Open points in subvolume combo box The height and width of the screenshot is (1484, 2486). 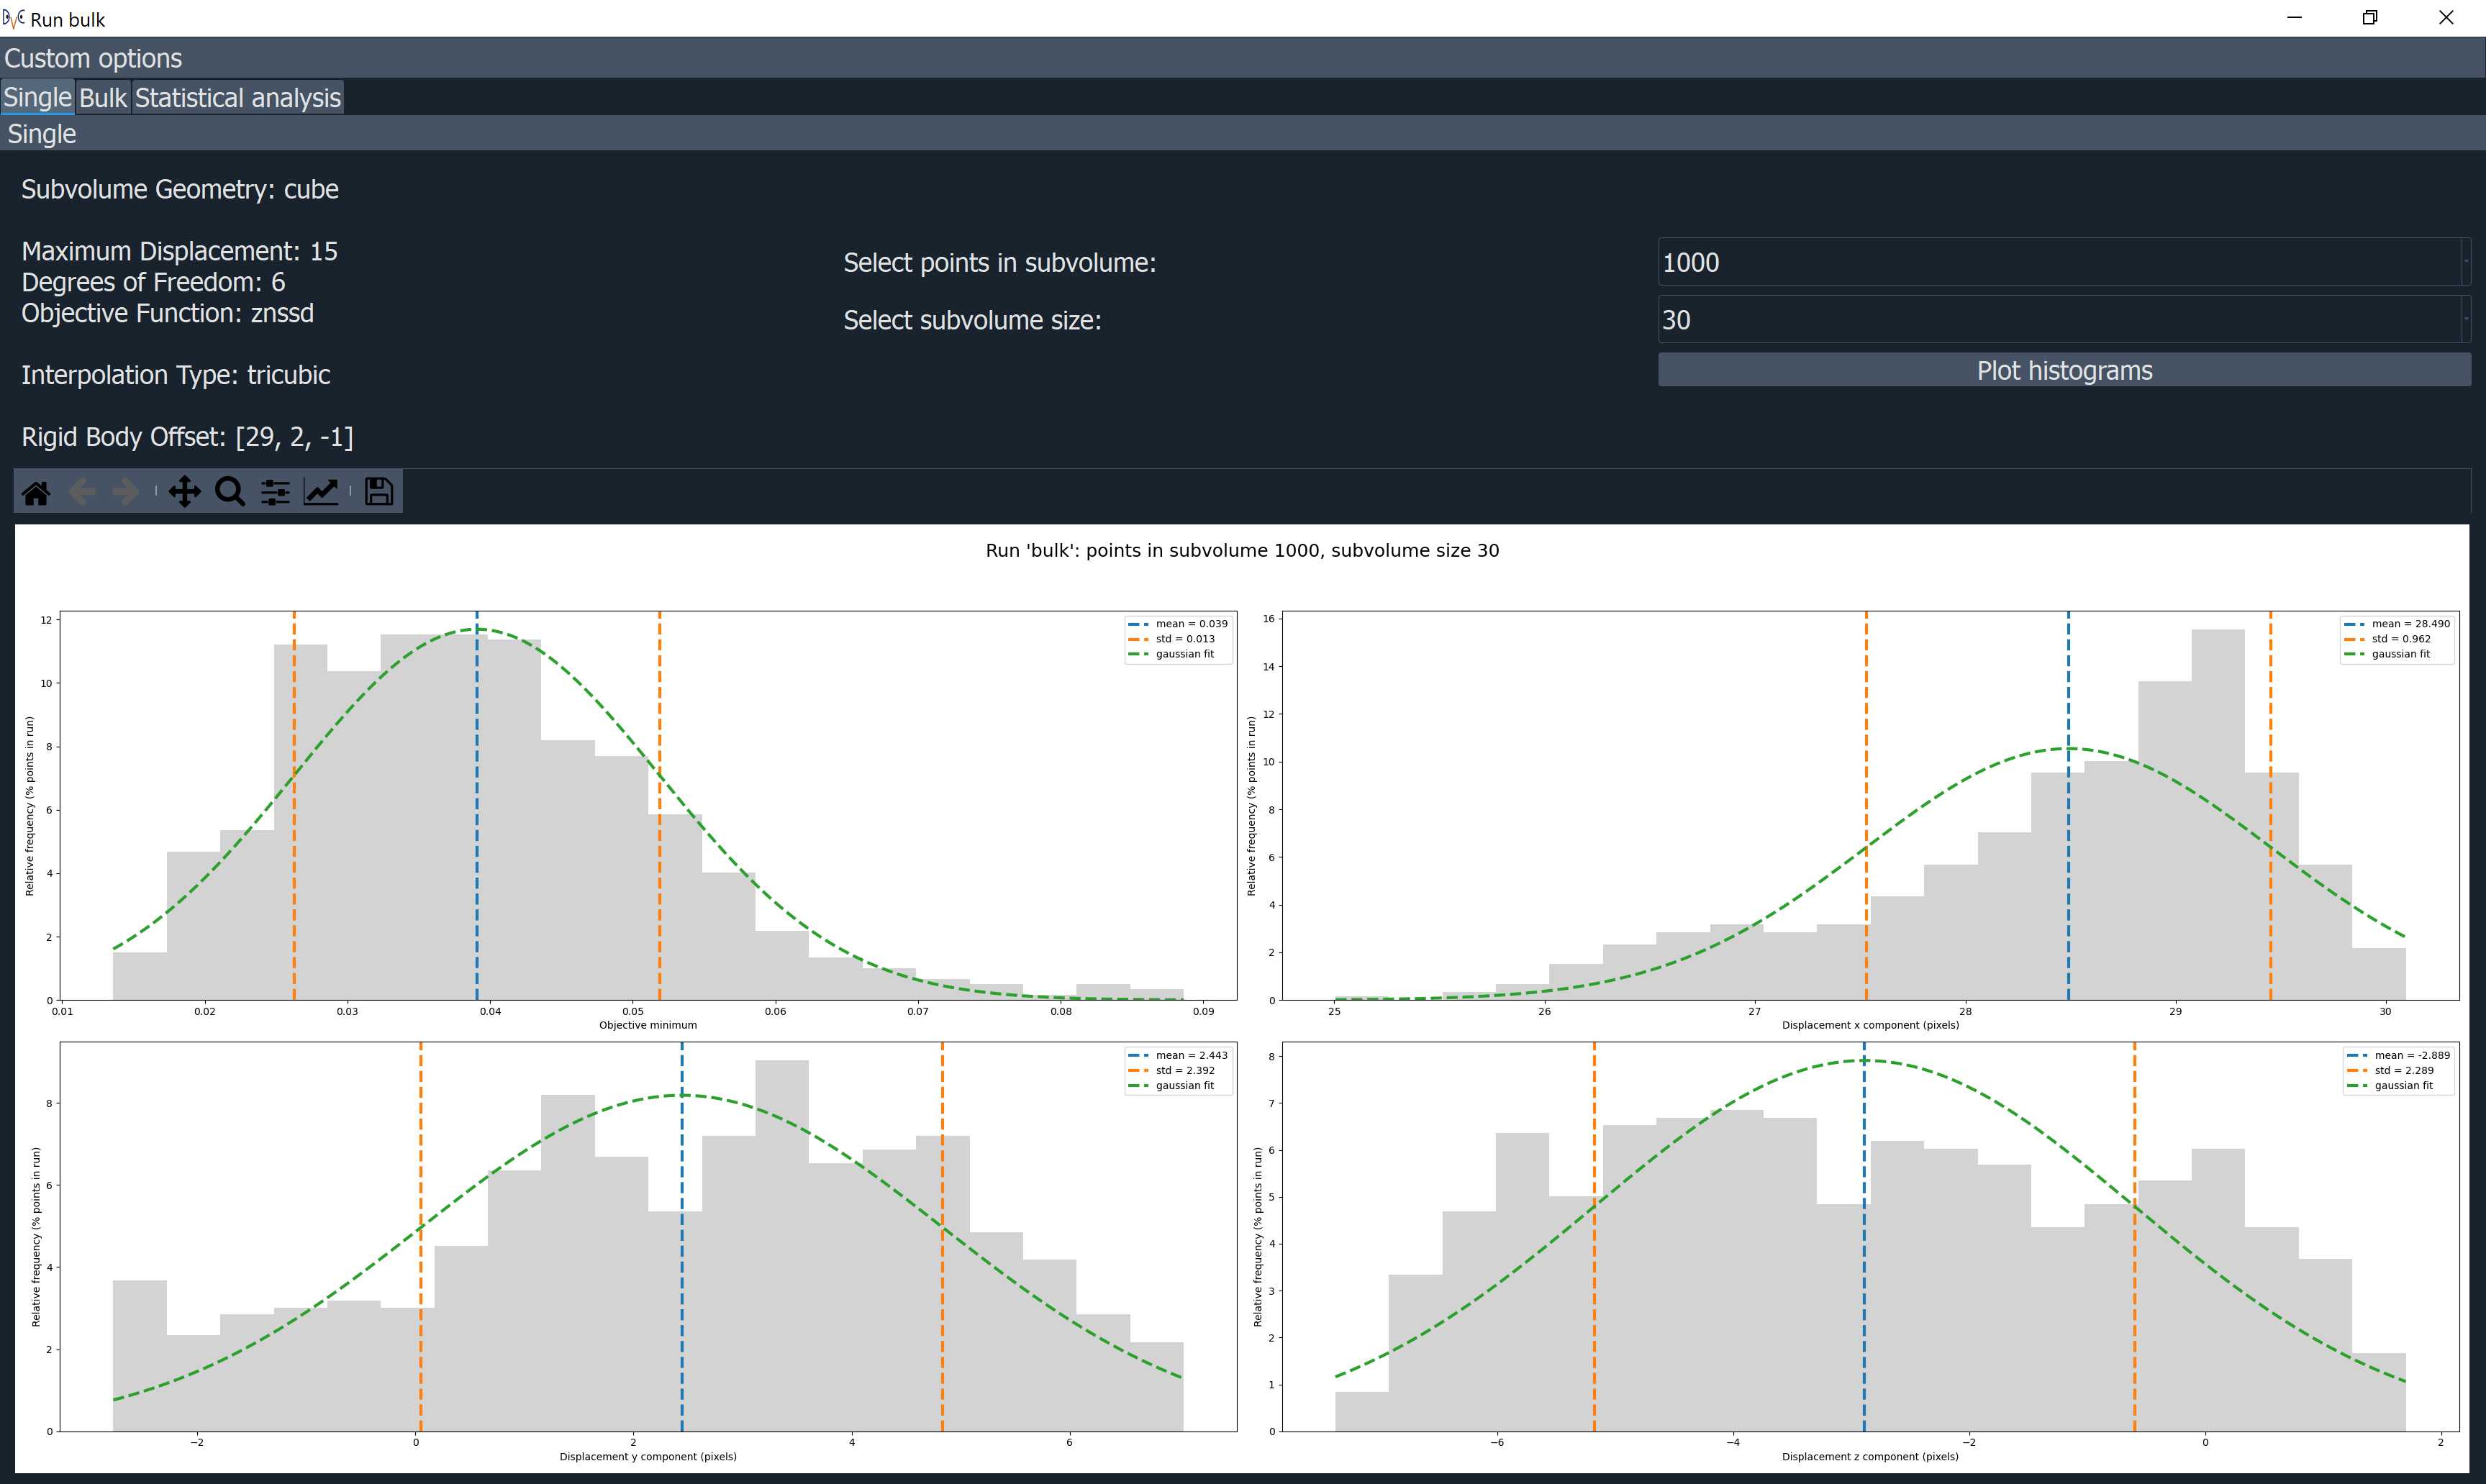[x=2064, y=262]
